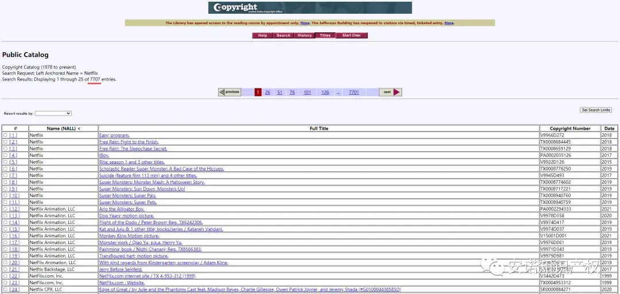Click the Full Title column header
The width and height of the screenshot is (620, 294).
tap(319, 129)
